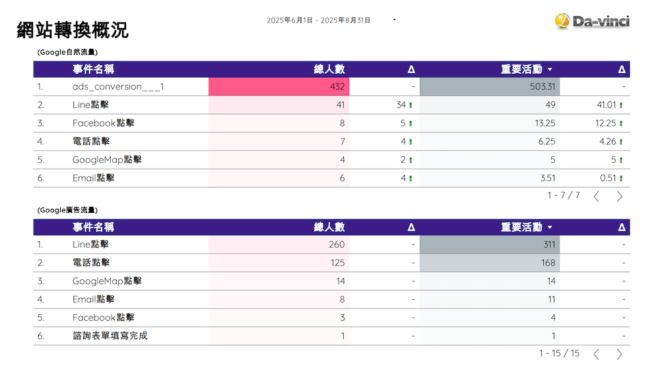Click green up arrow beside Line點擊 delta 34

(411, 105)
